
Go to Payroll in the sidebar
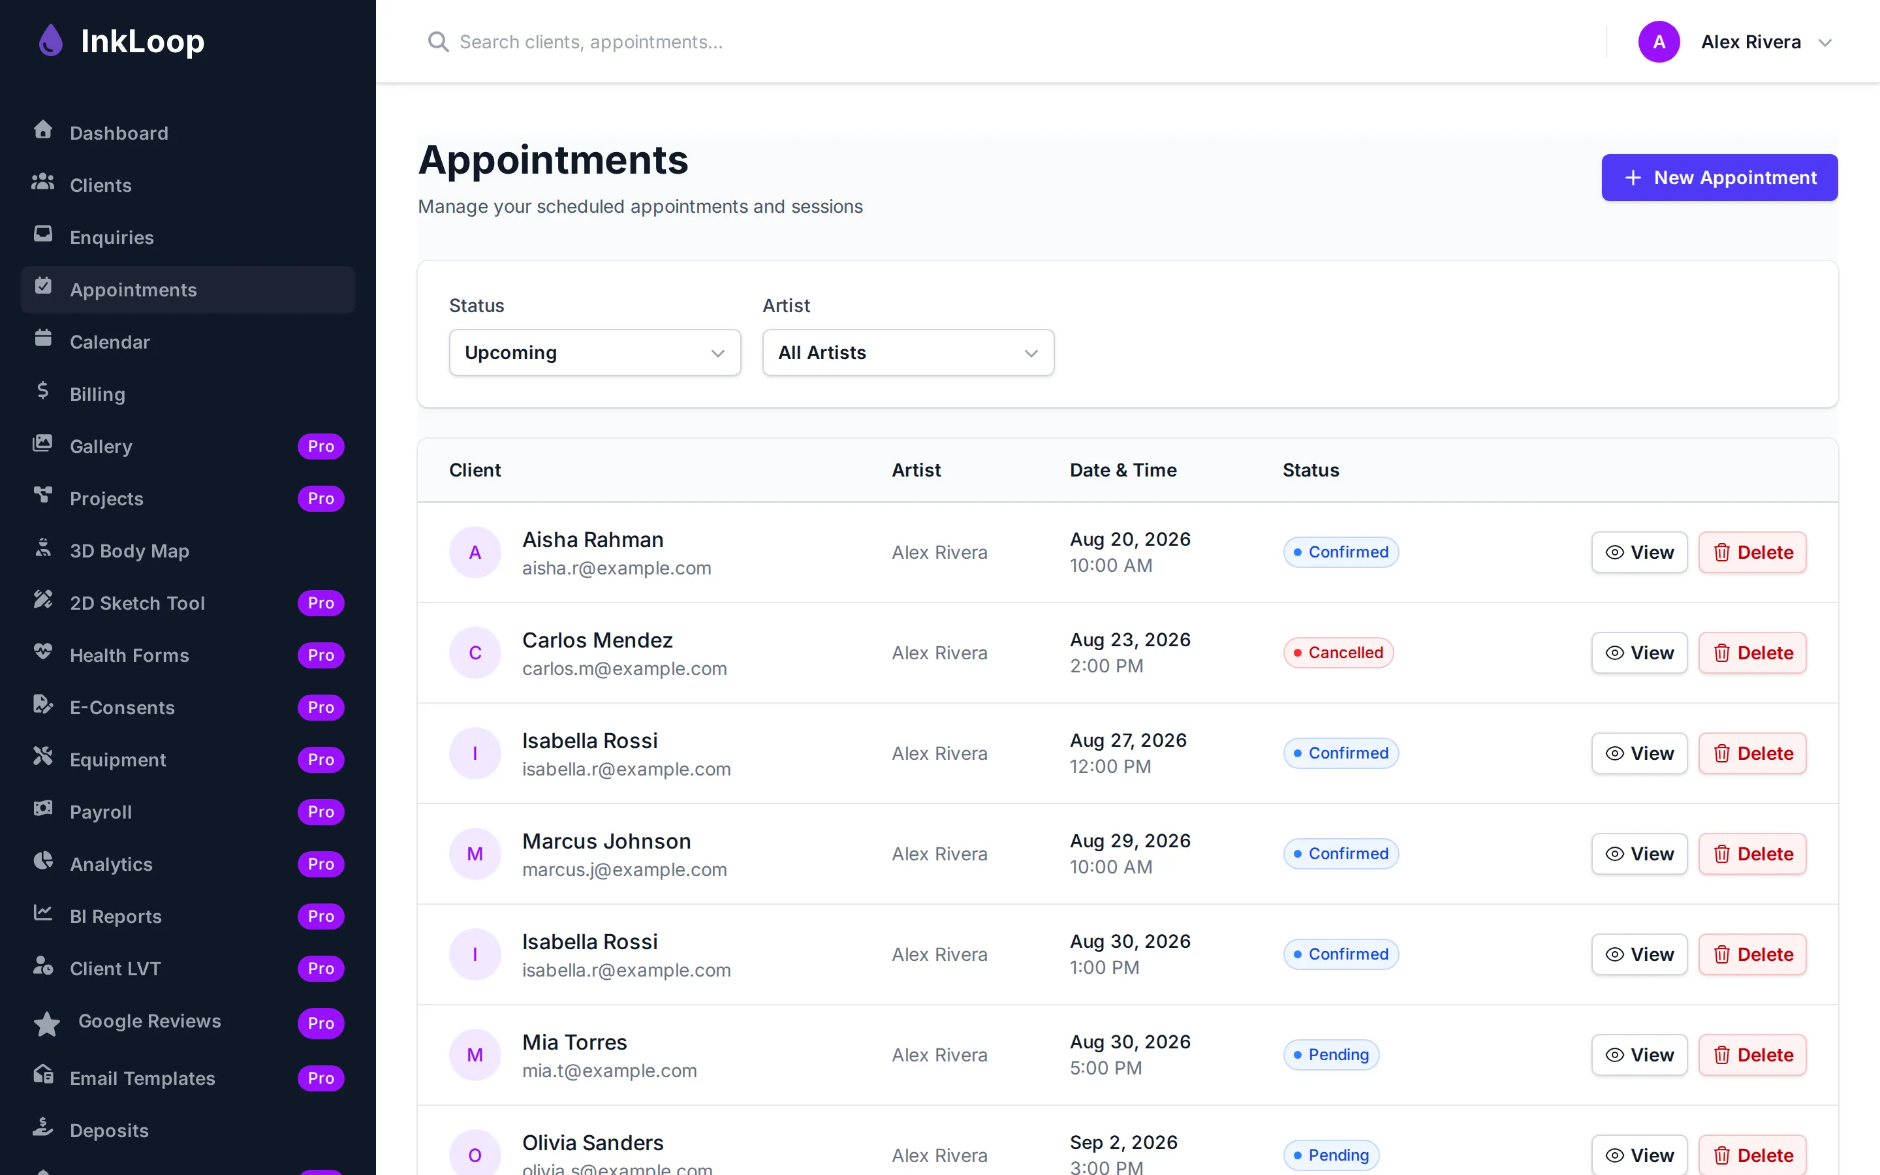point(188,812)
